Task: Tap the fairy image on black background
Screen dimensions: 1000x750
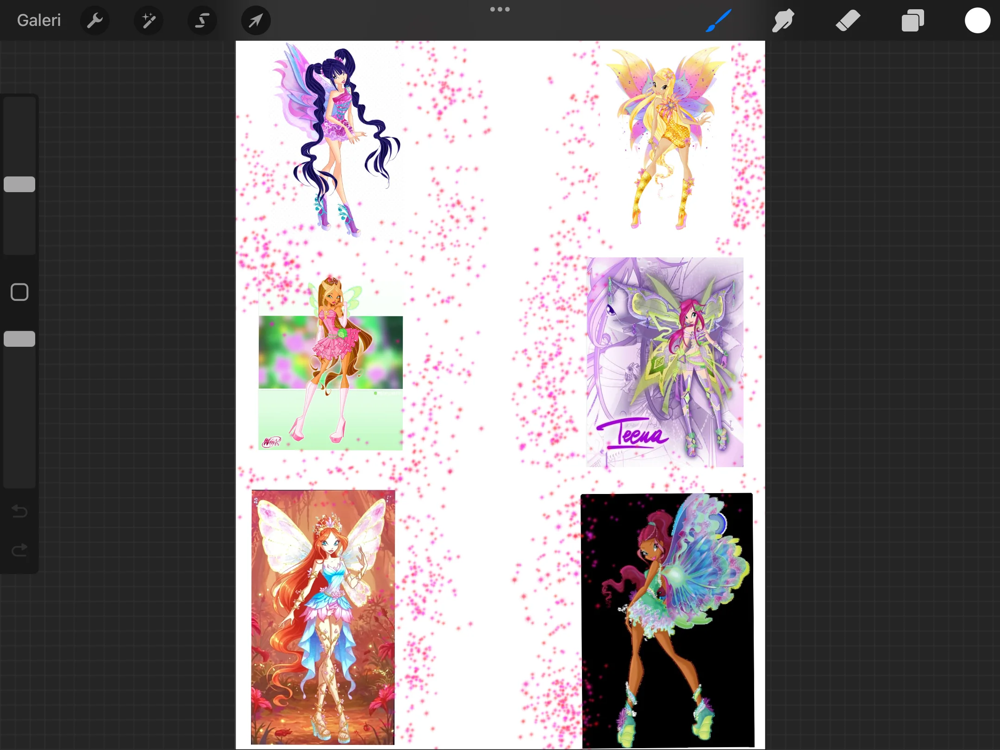Action: pyautogui.click(x=667, y=620)
